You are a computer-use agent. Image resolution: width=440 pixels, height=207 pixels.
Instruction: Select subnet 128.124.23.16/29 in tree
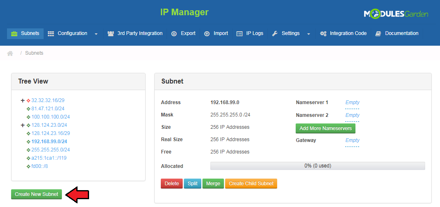(50, 133)
